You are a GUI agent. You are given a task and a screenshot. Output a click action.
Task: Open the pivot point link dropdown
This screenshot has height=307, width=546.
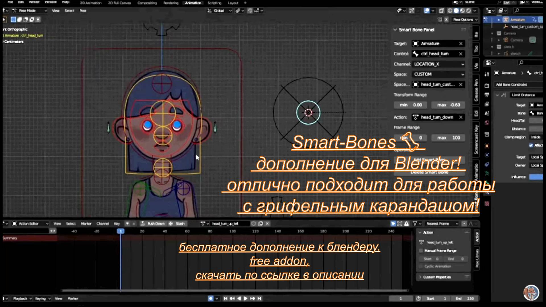coord(240,11)
